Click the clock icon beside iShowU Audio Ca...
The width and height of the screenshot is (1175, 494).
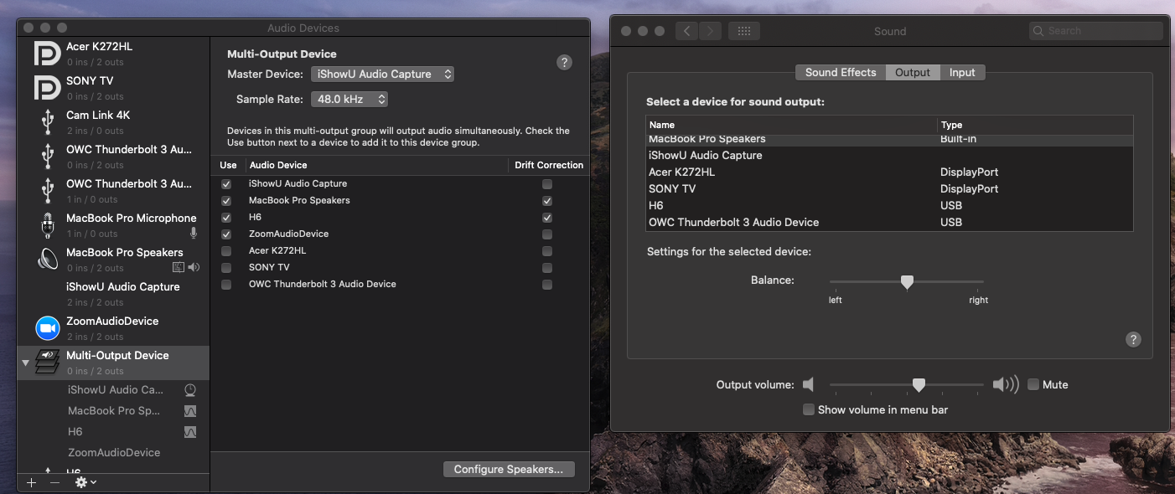190,389
